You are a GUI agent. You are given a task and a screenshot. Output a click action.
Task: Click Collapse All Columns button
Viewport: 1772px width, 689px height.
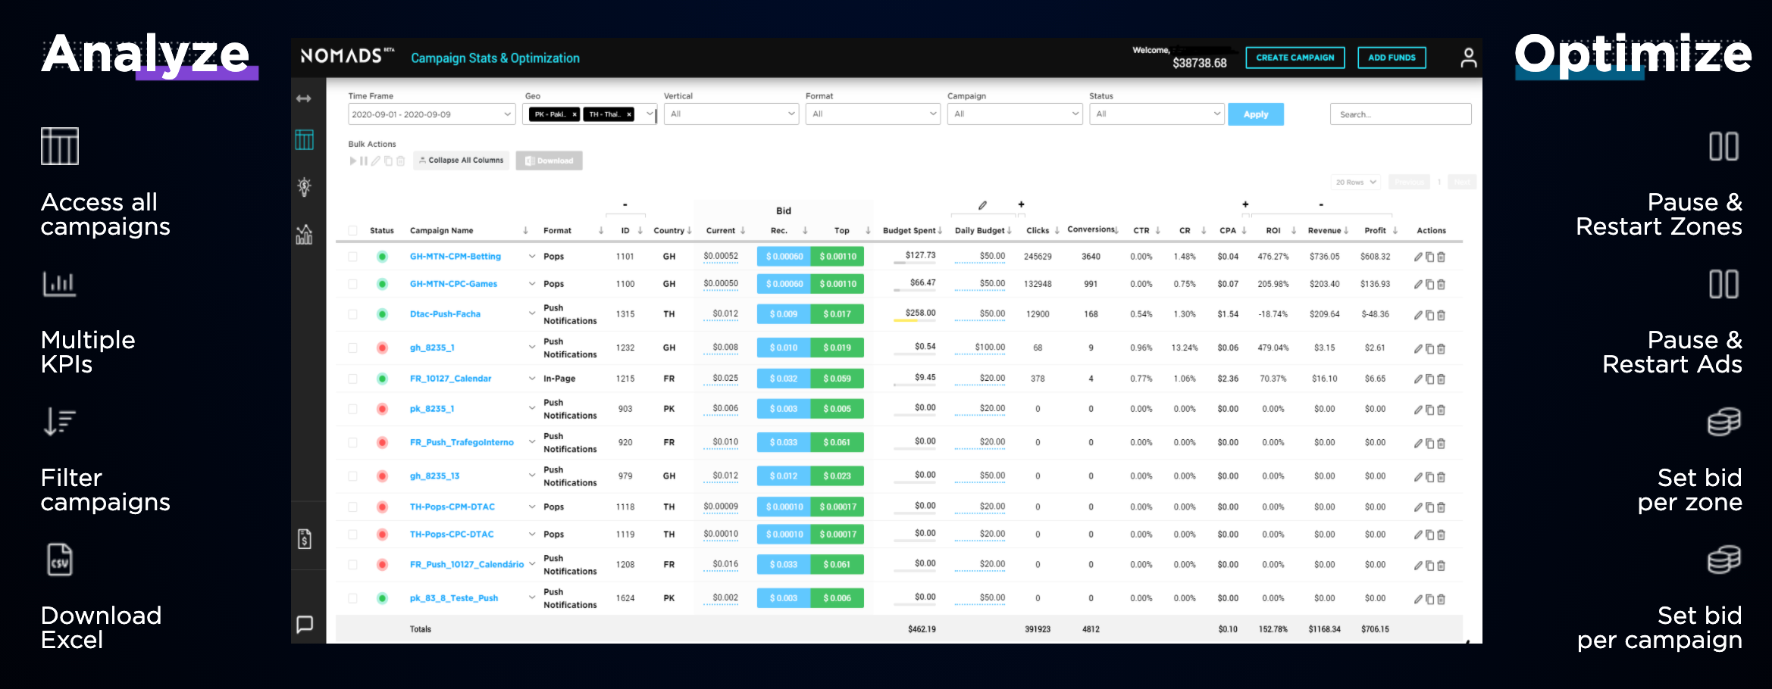click(x=461, y=161)
